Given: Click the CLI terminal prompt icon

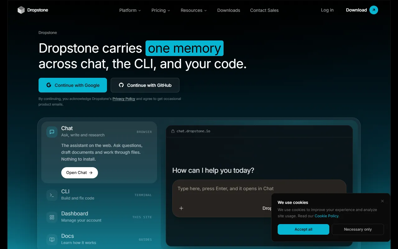Looking at the screenshot, I should tap(52, 195).
